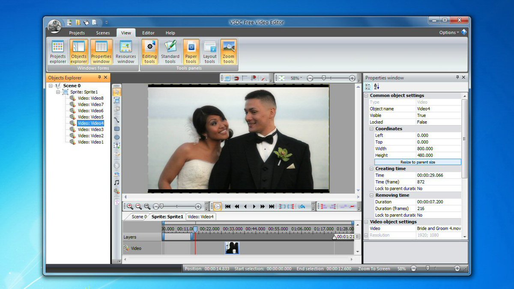Click the zoom out magnifier on timeline toolbar
The height and width of the screenshot is (289, 514).
[x=138, y=206]
